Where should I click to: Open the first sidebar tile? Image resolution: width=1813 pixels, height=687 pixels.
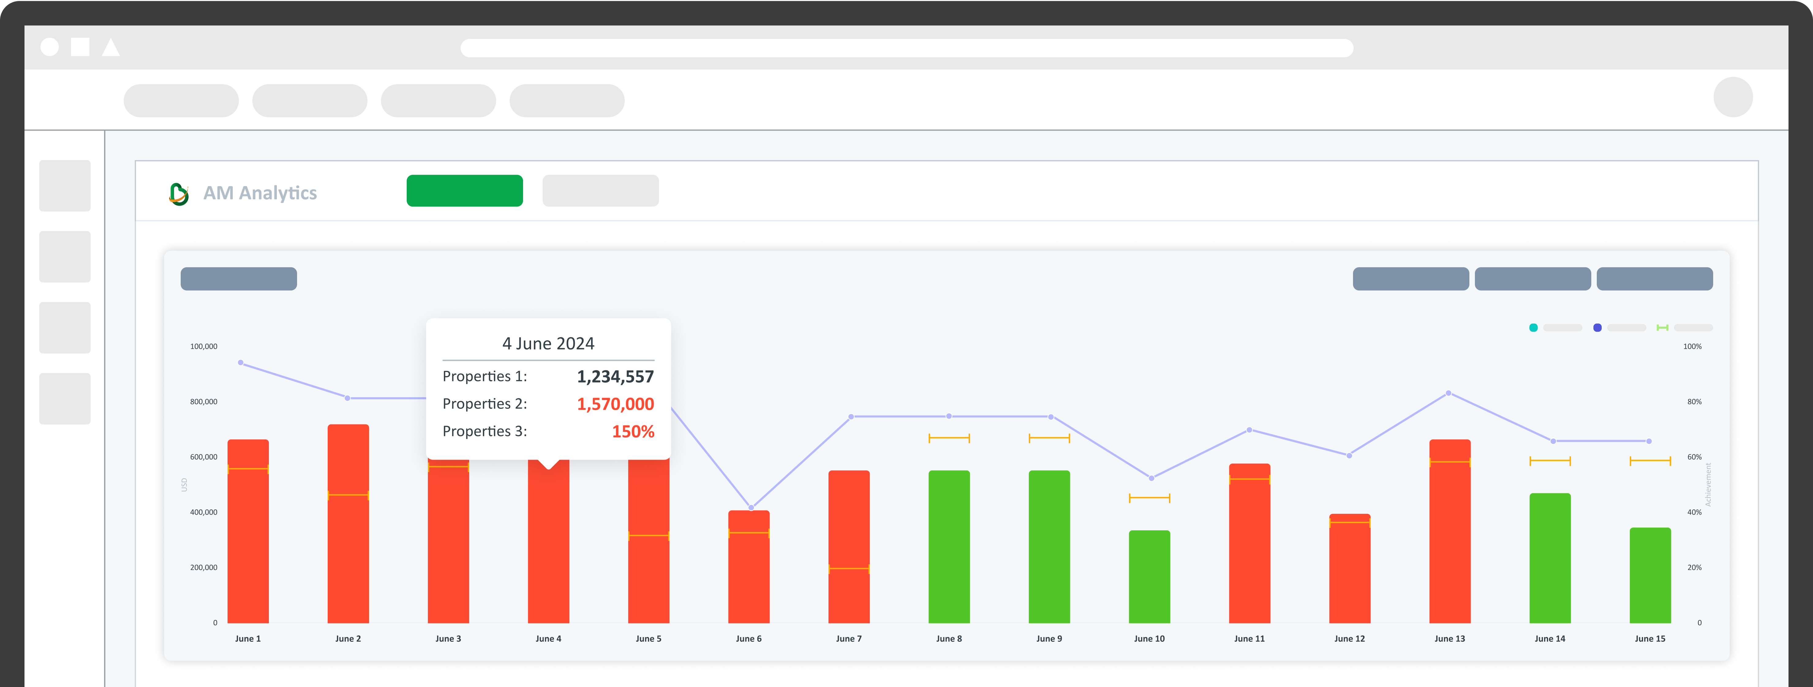(65, 186)
